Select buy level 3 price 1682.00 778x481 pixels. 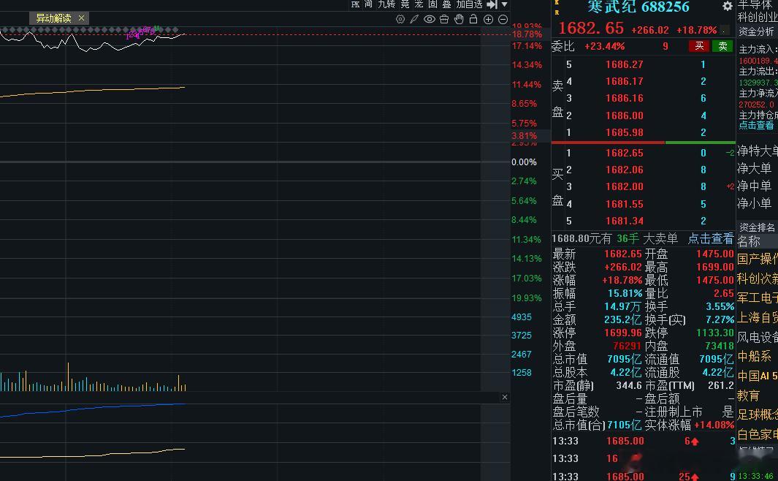(x=624, y=186)
